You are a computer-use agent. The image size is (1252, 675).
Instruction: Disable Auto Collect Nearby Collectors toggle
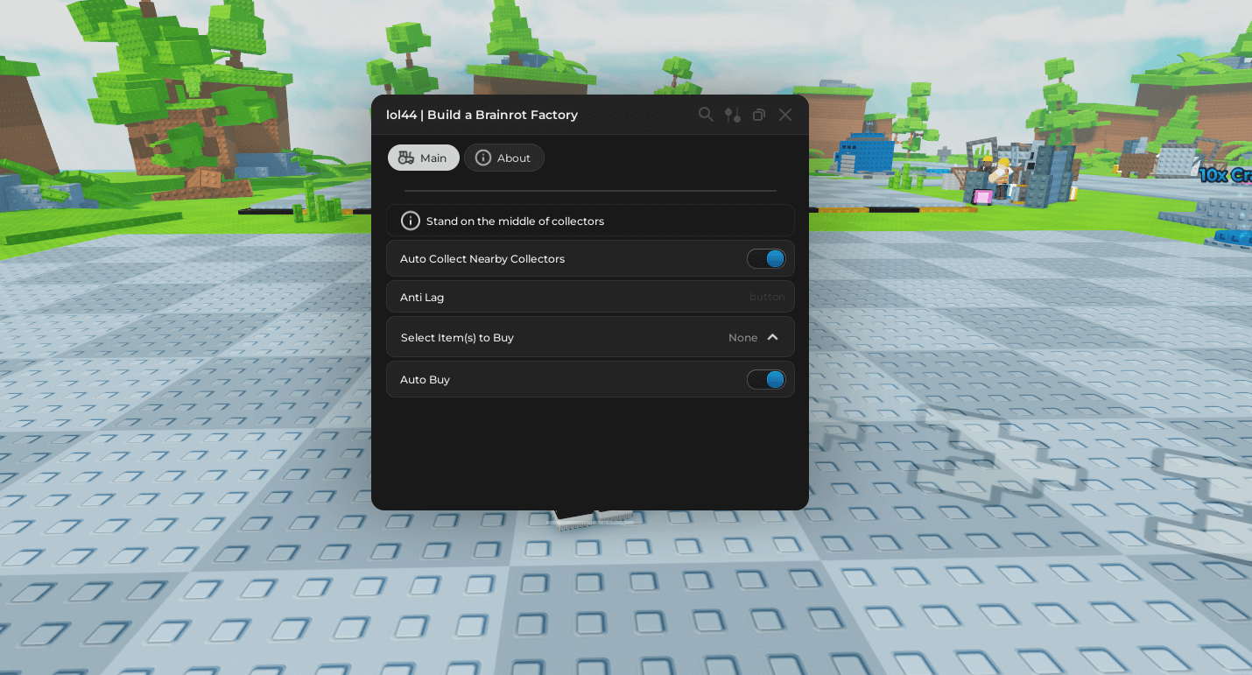point(766,259)
